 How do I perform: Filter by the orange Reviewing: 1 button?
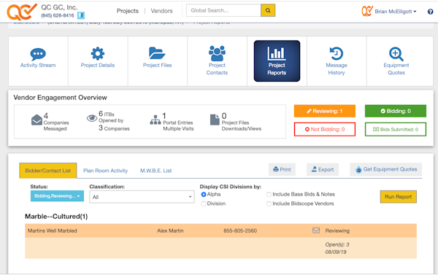(325, 111)
